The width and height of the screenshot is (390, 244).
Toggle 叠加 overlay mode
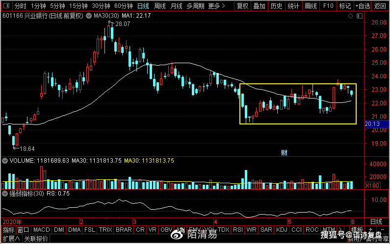[x=260, y=6]
